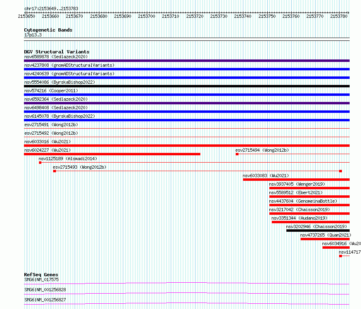
Task: Open variant esv2715494 (Wong2012b) label
Action: (262, 150)
